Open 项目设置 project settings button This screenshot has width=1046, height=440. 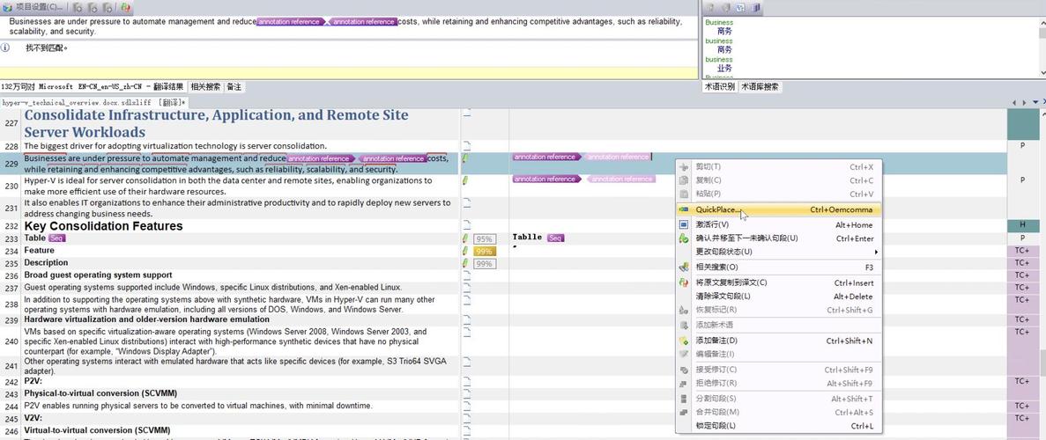(34, 7)
